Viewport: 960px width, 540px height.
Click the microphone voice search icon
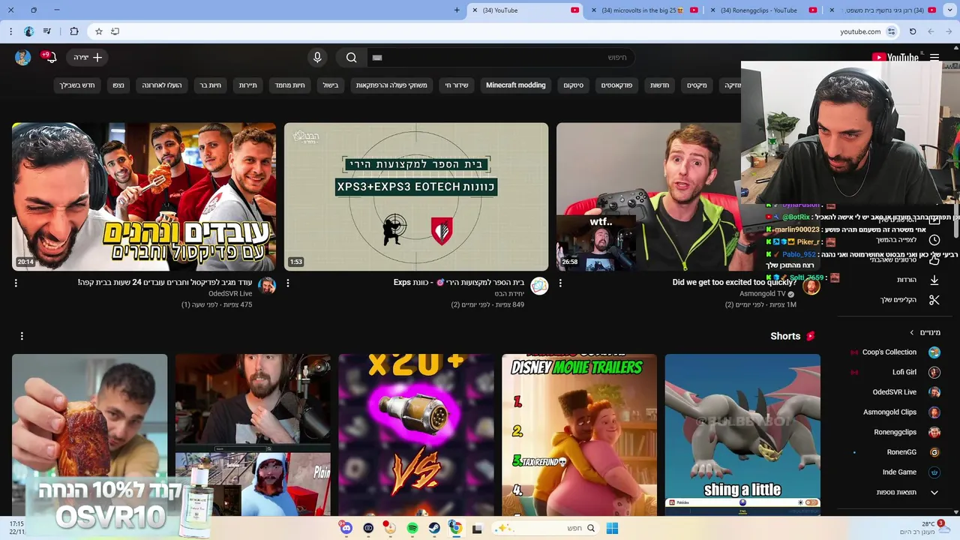tap(317, 58)
